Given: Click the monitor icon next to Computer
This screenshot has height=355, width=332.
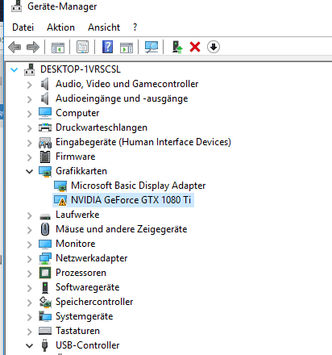Looking at the screenshot, I should [45, 113].
